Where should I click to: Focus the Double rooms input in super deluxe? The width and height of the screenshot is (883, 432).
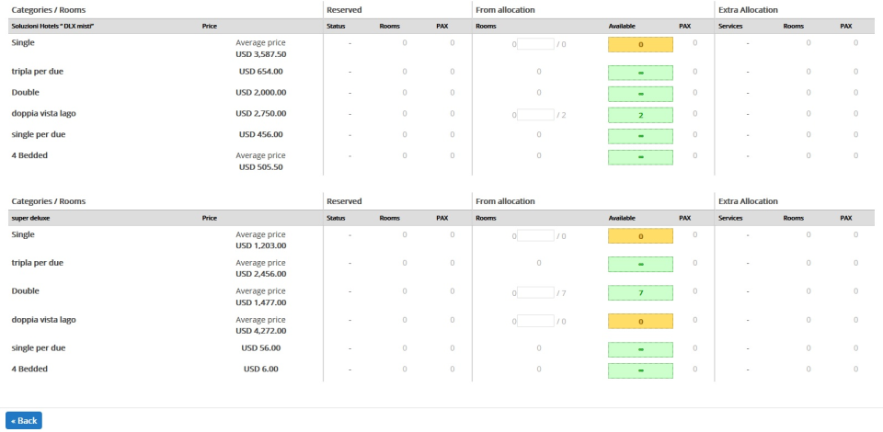535,292
